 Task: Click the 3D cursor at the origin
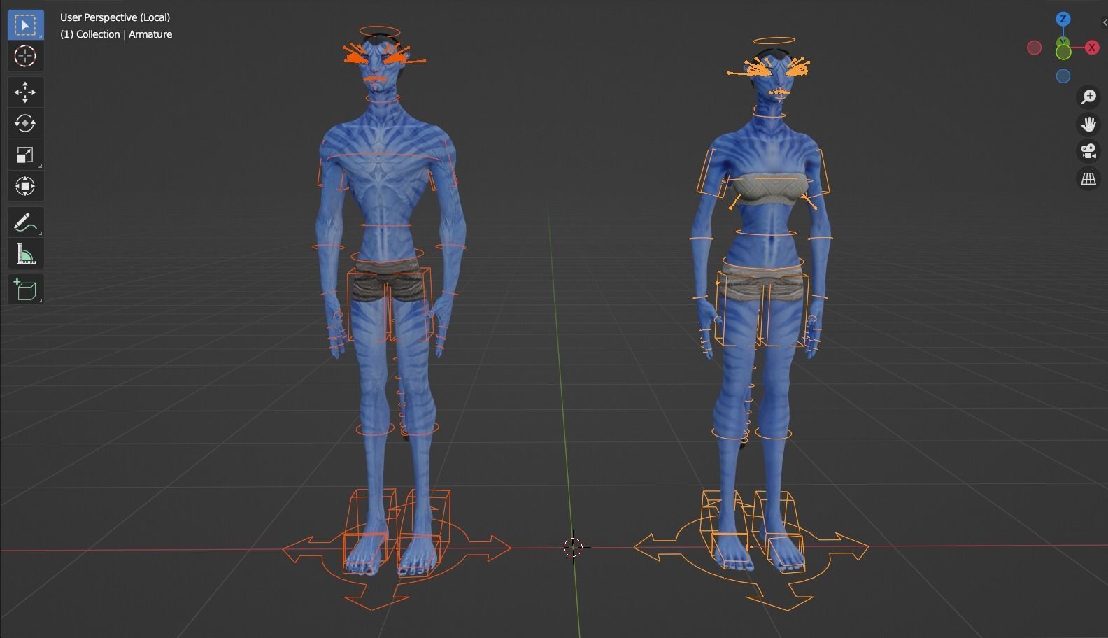click(x=573, y=547)
